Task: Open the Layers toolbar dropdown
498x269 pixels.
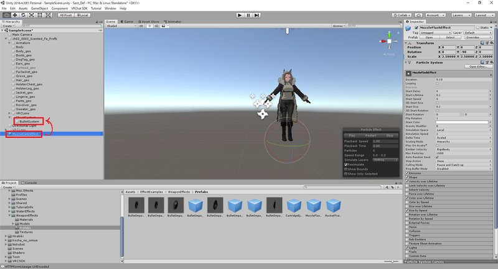Action: [461, 15]
